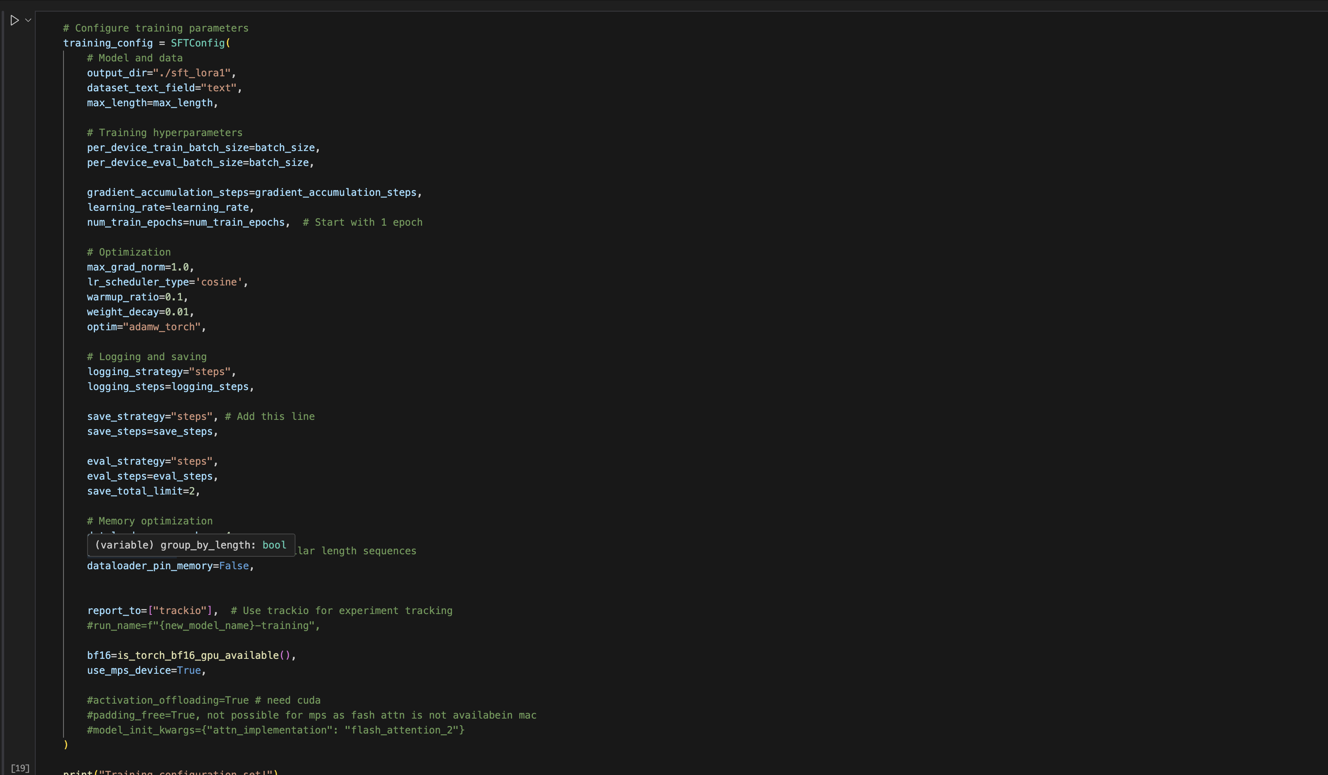The width and height of the screenshot is (1328, 775).
Task: Click the commented activation_offloading line
Action: point(203,700)
